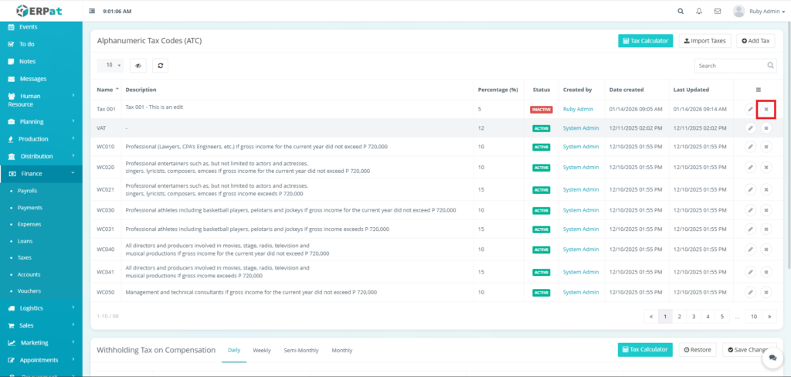Toggle the sidebar with hamburger menu icon
The width and height of the screenshot is (791, 377).
93,12
